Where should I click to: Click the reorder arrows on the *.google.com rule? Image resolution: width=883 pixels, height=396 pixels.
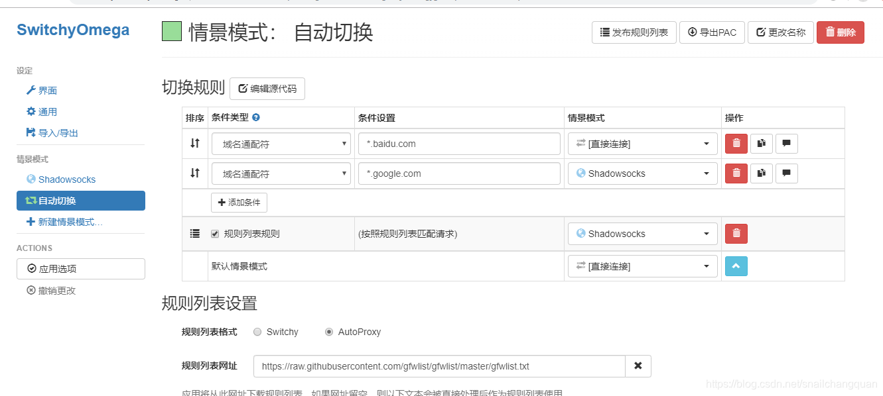194,173
